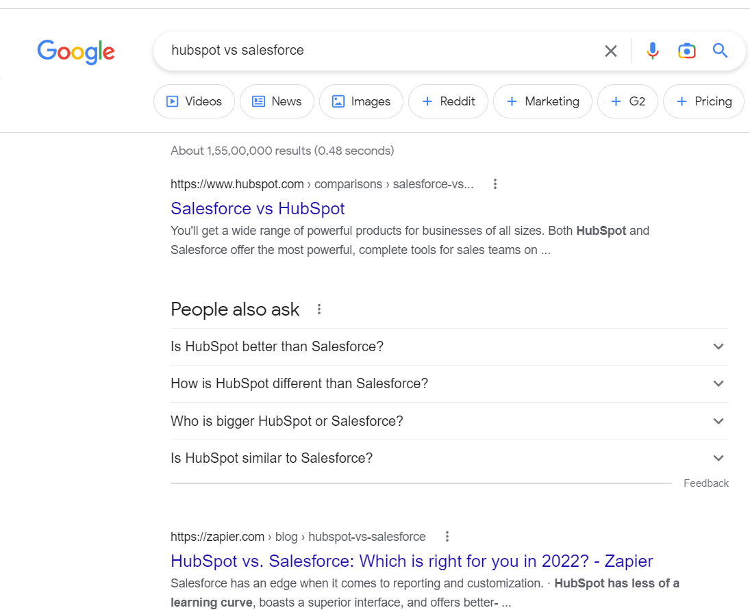The image size is (750, 610).
Task: Expand 'Is HubSpot similar to Salesforce?'
Action: [x=718, y=457]
